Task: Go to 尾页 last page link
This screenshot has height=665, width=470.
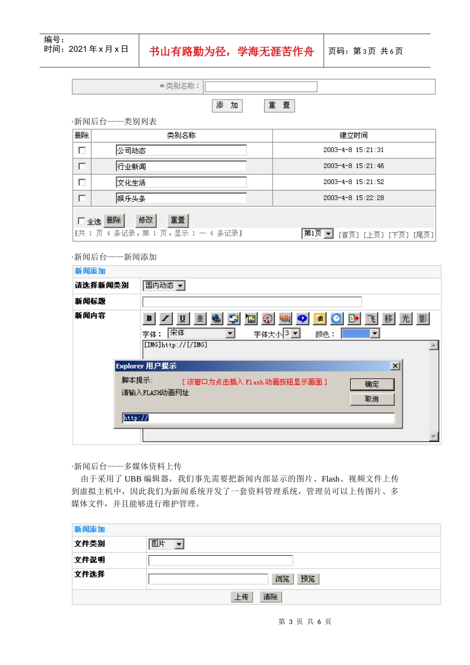Action: tap(423, 235)
